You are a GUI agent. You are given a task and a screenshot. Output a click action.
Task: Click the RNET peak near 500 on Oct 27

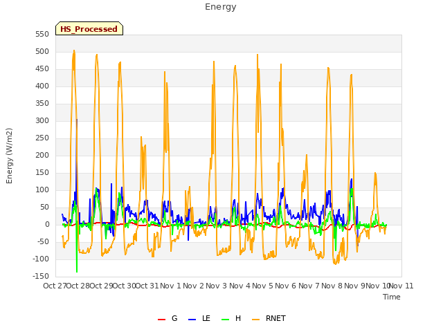pyautogui.click(x=74, y=51)
